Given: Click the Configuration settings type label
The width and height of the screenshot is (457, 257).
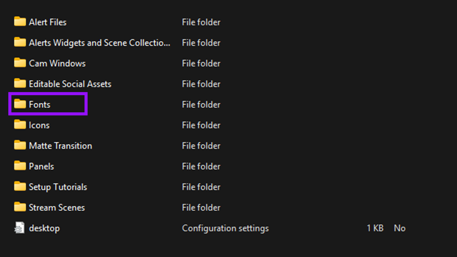Looking at the screenshot, I should coord(225,228).
